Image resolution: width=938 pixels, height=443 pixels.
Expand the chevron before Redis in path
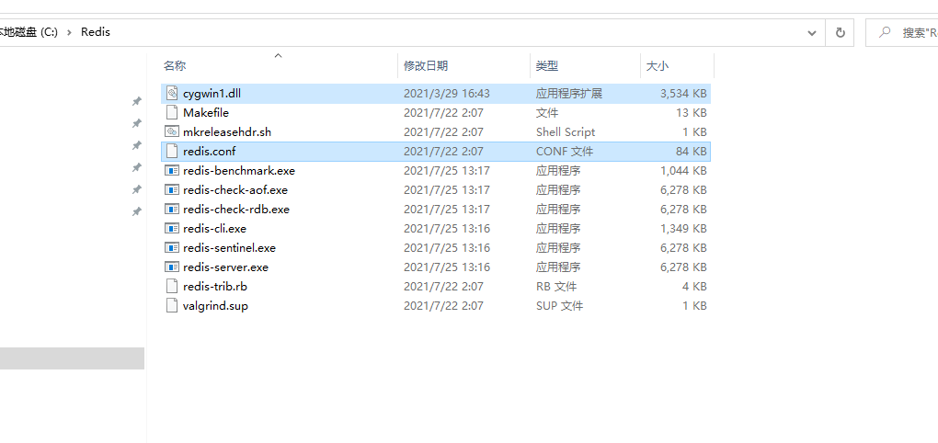click(x=69, y=32)
